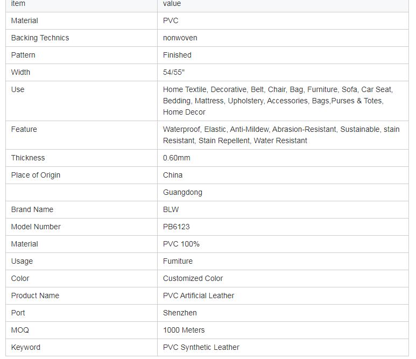Image resolution: width=416 pixels, height=359 pixels.
Task: Select model number PB6123
Action: 176,227
